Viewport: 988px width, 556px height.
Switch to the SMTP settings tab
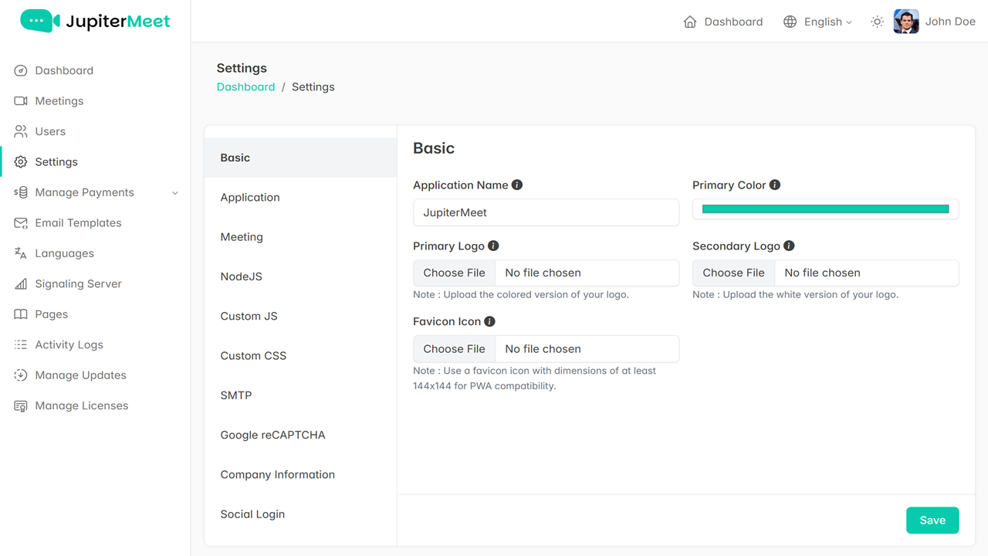tap(236, 395)
